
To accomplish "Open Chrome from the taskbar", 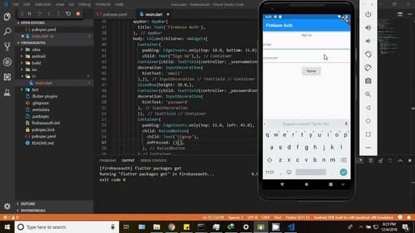I will click(171, 227).
